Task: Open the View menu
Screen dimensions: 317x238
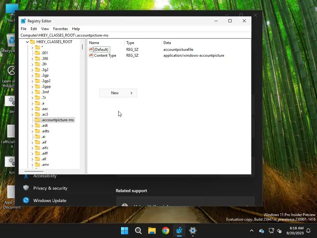Action: click(45, 29)
